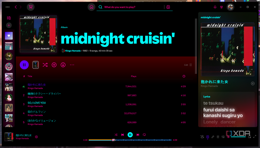Open second playlist thumbnail in library
260x148 pixels.
coord(9,46)
